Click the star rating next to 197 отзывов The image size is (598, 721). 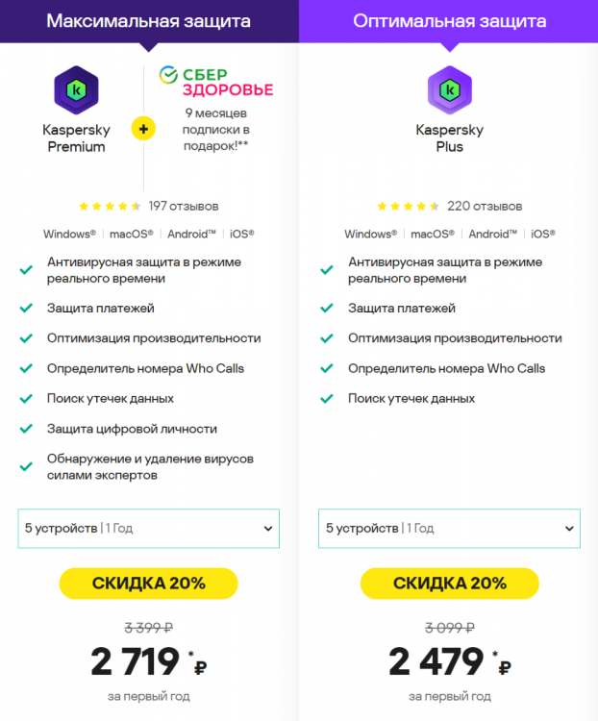point(111,206)
